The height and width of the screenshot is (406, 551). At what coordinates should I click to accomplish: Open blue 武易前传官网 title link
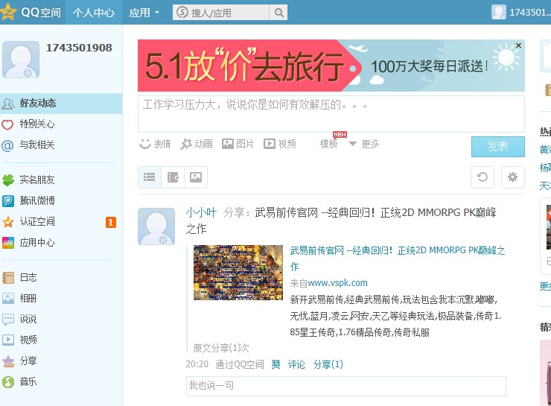click(398, 258)
